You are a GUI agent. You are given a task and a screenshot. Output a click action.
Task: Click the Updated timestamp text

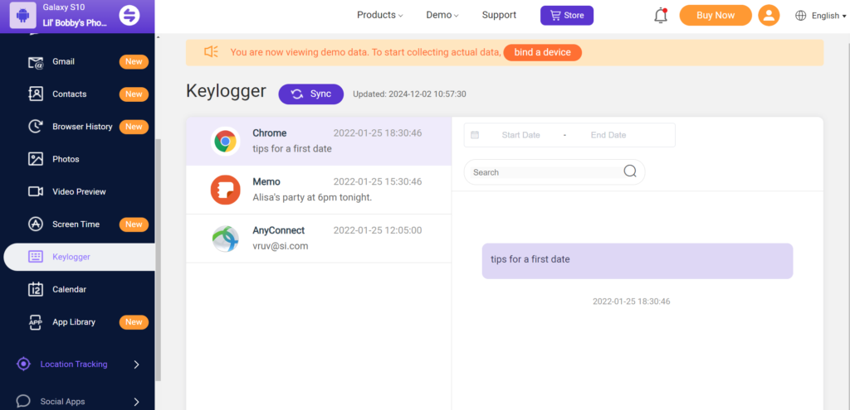coord(409,94)
